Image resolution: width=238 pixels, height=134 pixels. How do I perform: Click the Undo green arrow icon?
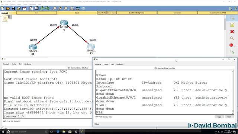click(x=42, y=8)
